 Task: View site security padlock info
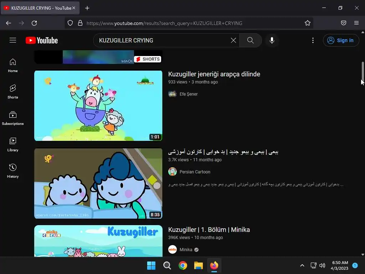[80, 23]
